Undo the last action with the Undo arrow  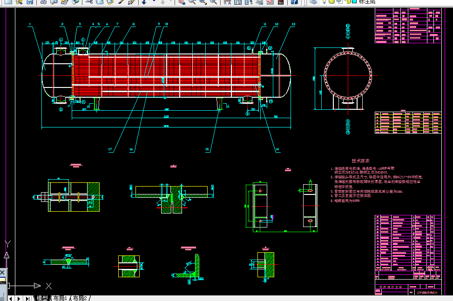coord(144,2)
